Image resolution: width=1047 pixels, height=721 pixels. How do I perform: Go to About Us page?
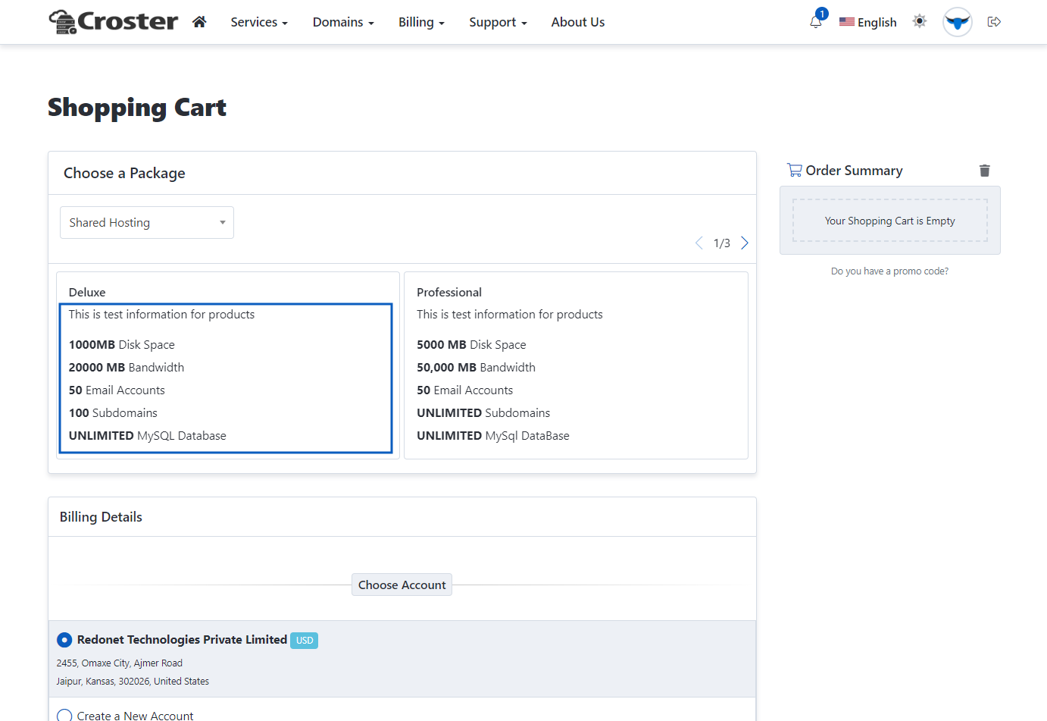point(577,23)
